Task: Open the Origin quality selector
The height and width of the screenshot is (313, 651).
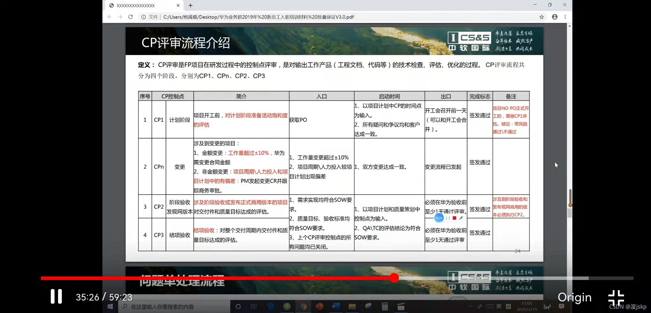Action: (x=574, y=297)
